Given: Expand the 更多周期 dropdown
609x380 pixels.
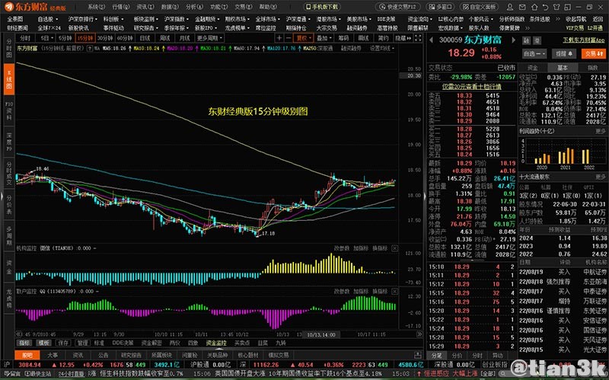Looking at the screenshot, I should (209, 37).
